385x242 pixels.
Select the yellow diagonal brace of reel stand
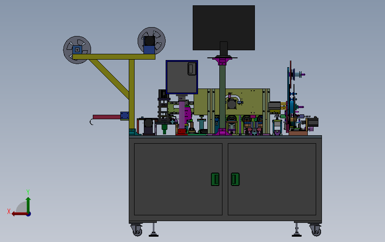[x=109, y=79]
